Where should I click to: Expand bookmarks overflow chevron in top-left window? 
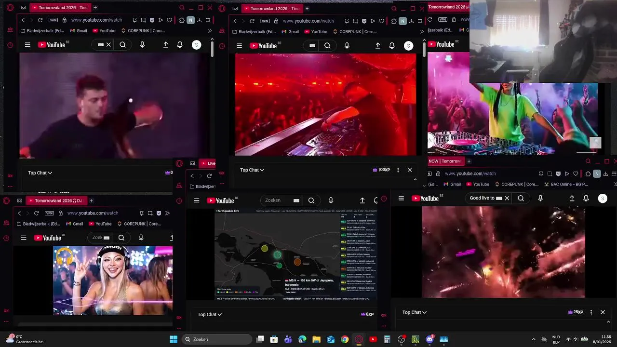(x=210, y=31)
